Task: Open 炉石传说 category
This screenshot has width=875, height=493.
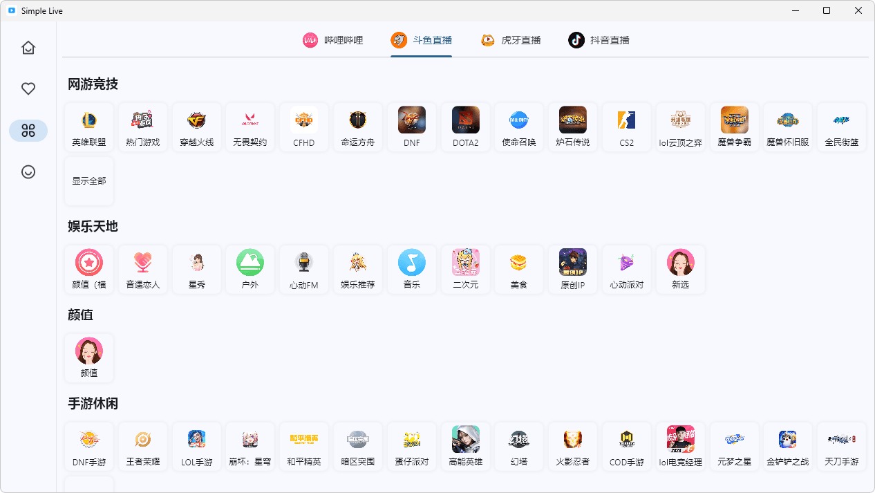Action: click(x=573, y=128)
